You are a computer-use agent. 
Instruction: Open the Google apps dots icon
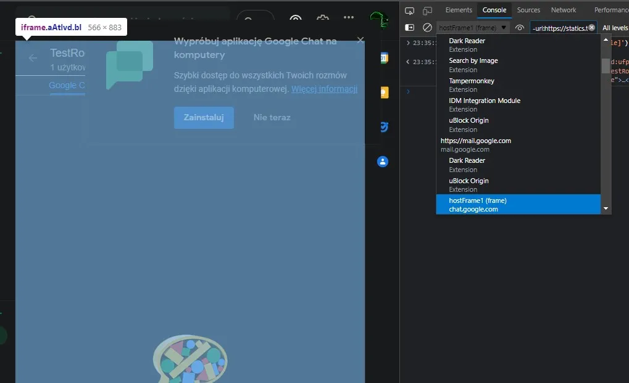[349, 17]
